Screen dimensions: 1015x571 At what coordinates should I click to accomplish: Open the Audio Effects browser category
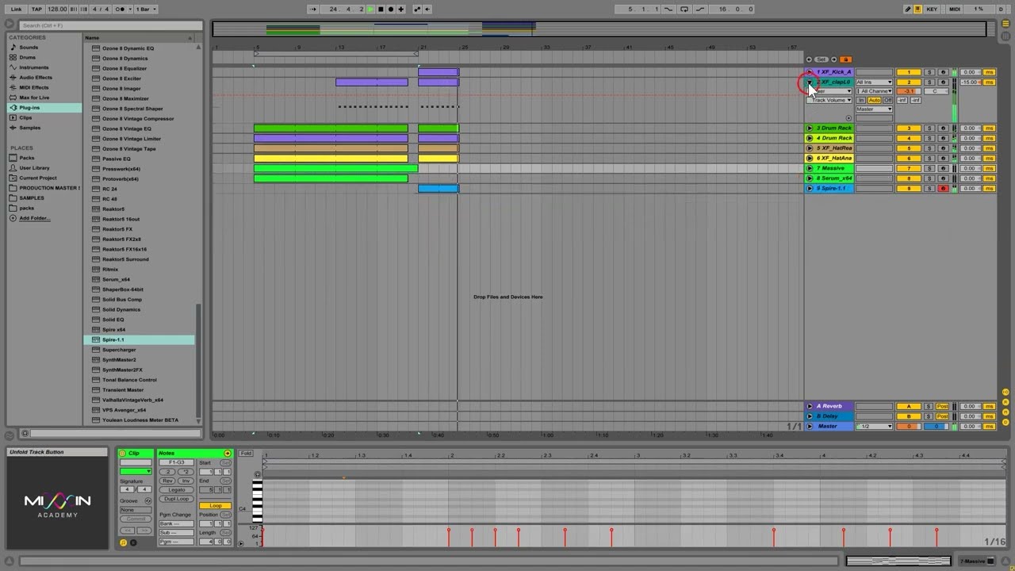(35, 78)
